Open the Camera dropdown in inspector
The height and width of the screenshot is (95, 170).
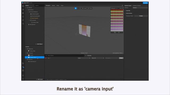(140, 8)
